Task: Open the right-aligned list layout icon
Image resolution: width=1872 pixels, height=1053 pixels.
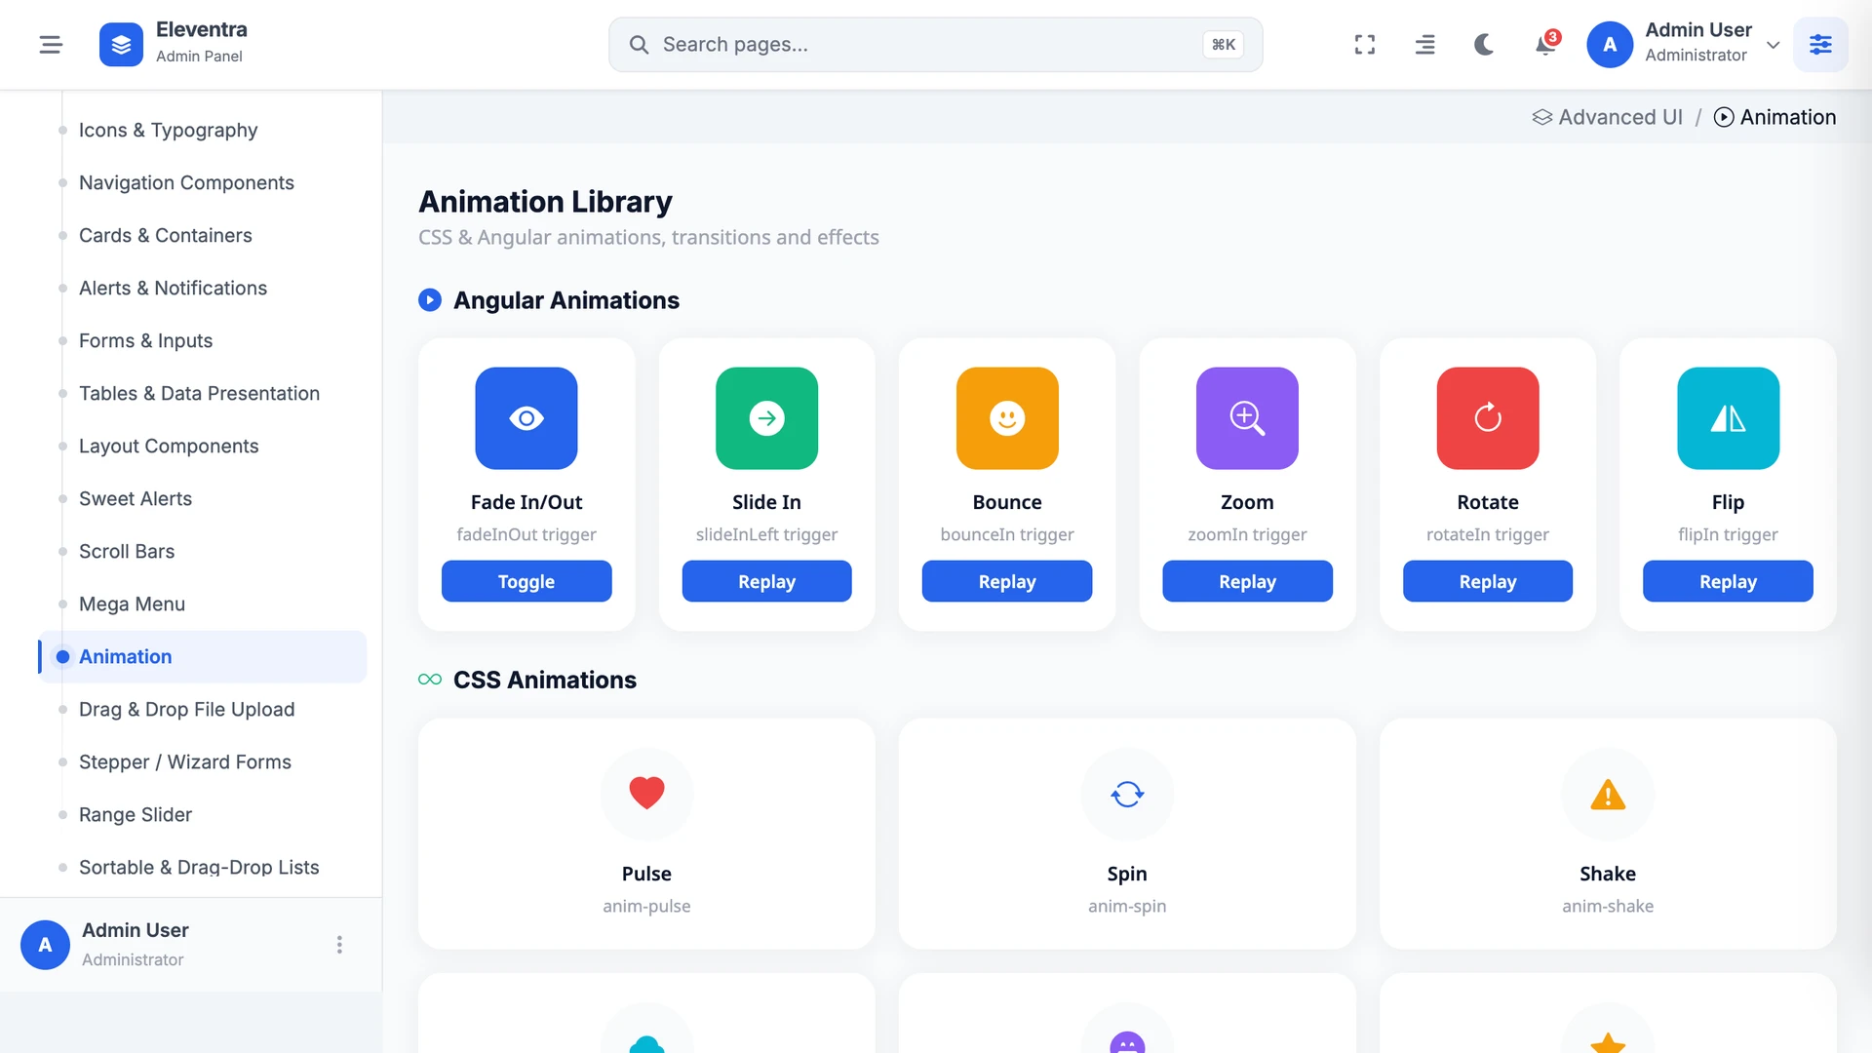Action: [x=1424, y=44]
